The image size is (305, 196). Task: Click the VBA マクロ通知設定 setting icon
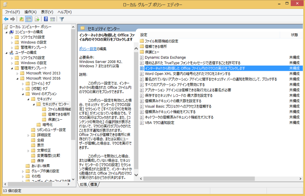[x=142, y=123]
